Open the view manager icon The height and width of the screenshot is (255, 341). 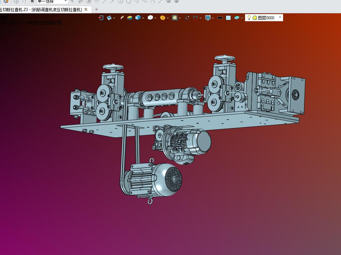(x=109, y=18)
